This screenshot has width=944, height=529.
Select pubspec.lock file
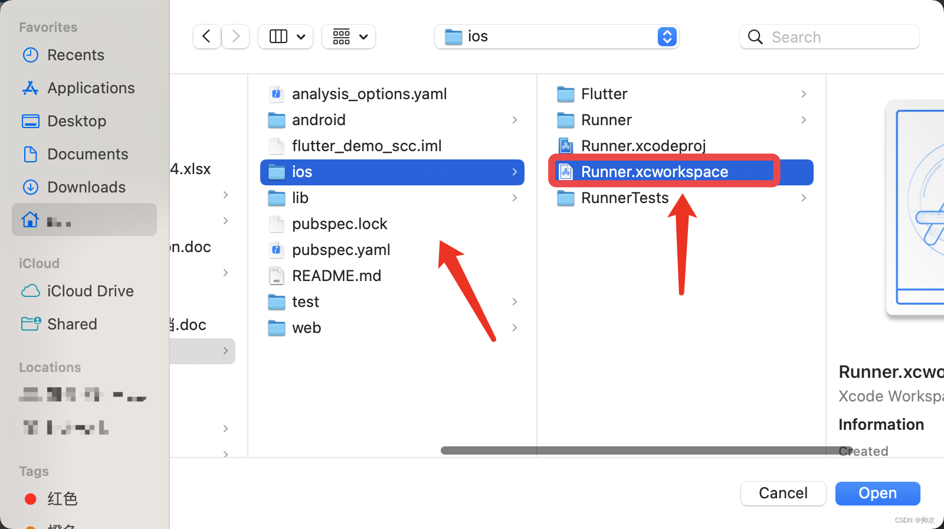[x=392, y=224]
